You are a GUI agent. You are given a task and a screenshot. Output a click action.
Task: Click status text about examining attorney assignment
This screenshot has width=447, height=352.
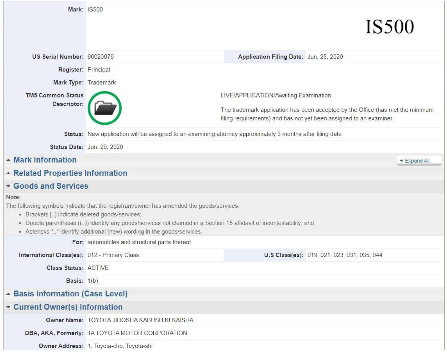point(215,134)
